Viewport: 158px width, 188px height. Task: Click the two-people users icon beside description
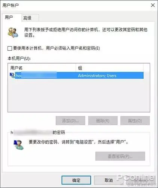point(13,32)
